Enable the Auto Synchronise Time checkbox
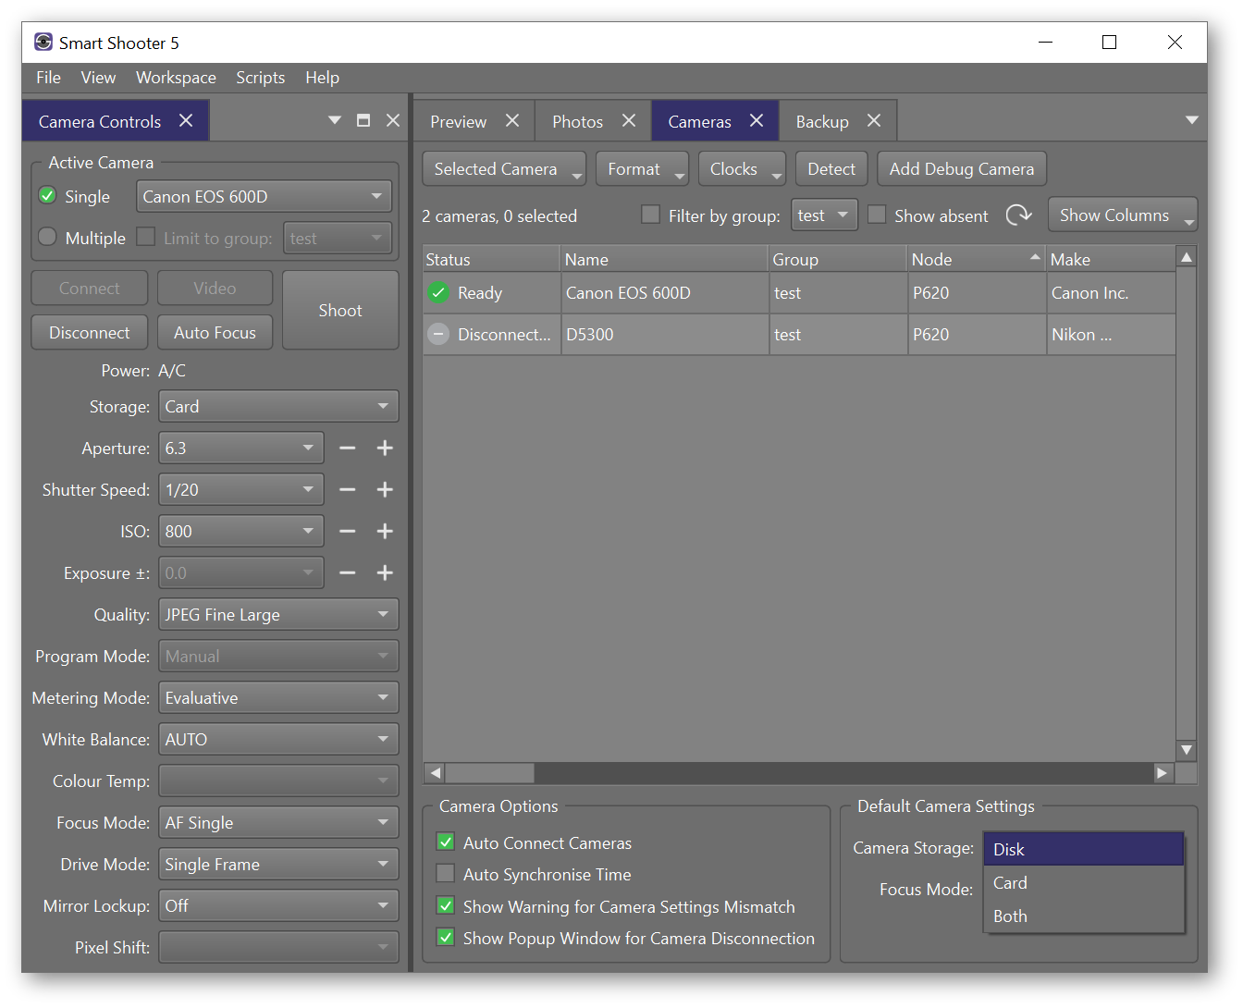Viewport: 1243px width, 1008px height. click(x=445, y=874)
